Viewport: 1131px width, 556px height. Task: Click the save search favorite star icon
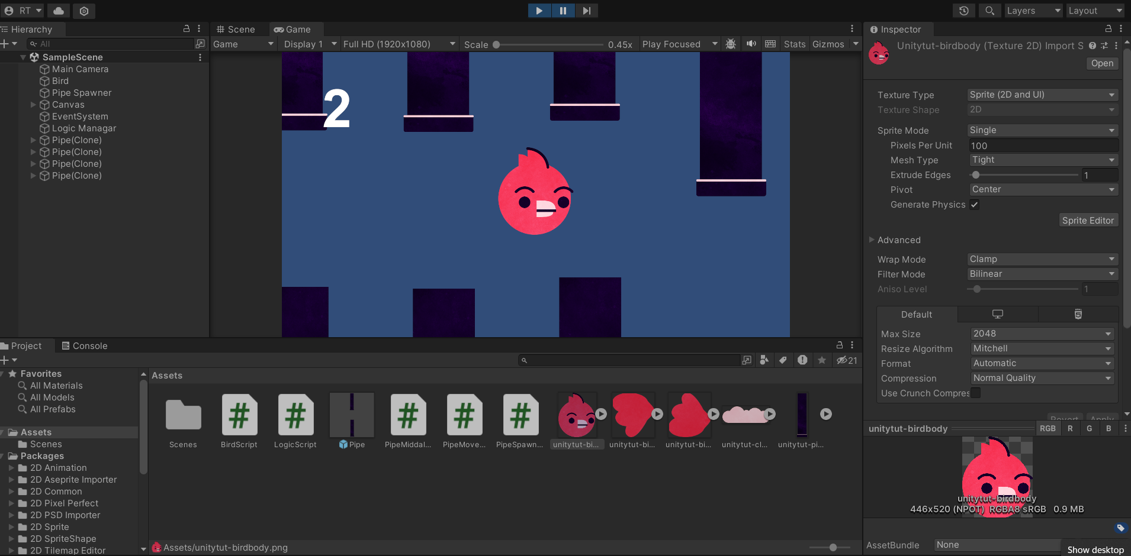tap(822, 360)
